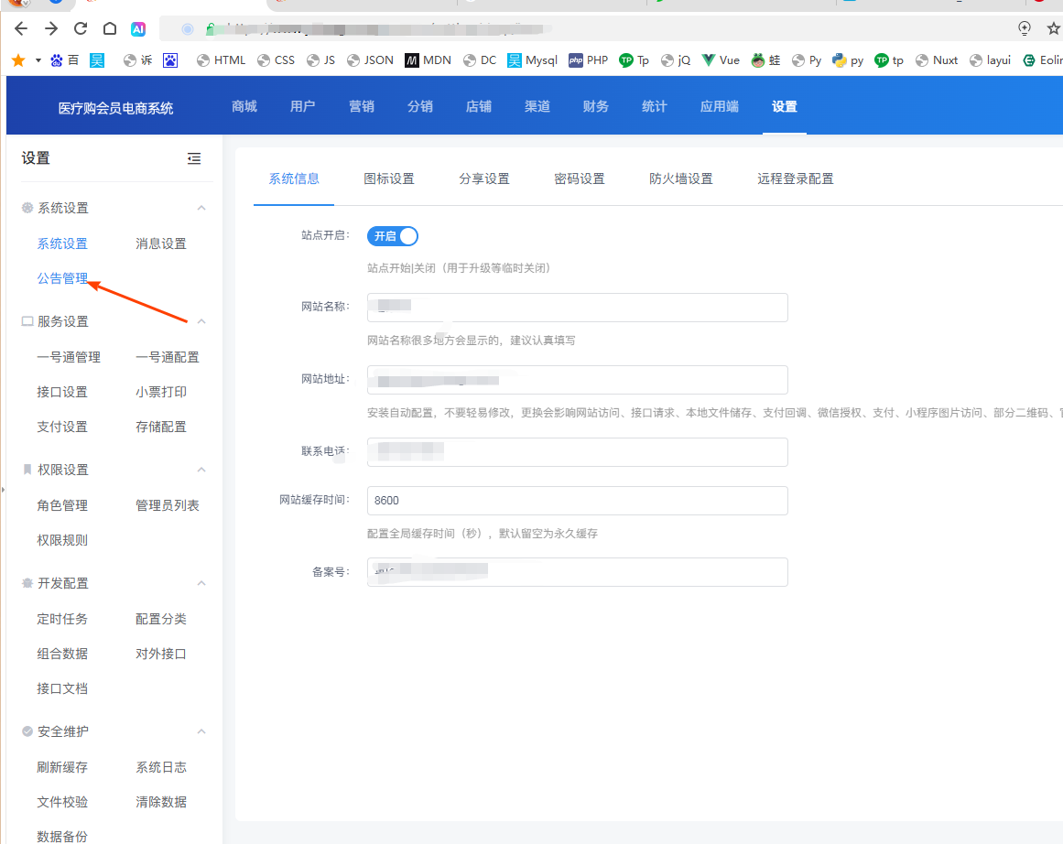Image resolution: width=1063 pixels, height=844 pixels.
Task: Focus the 网站名称 input field
Action: [x=577, y=307]
